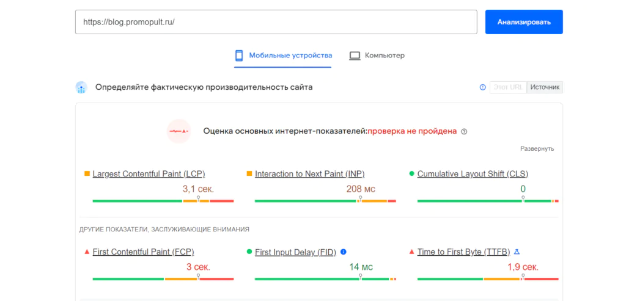Open Cumulative Layout Shift (CLS) link
This screenshot has width=626, height=301.
click(473, 174)
